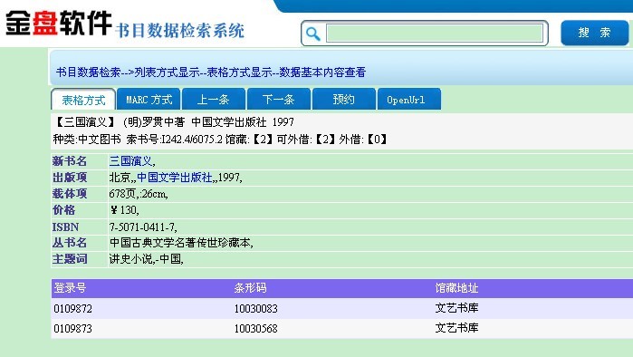Select the 索书号 I242.4/6075.2 summary line
Image resolution: width=633 pixels, height=357 pixels.
[220, 140]
